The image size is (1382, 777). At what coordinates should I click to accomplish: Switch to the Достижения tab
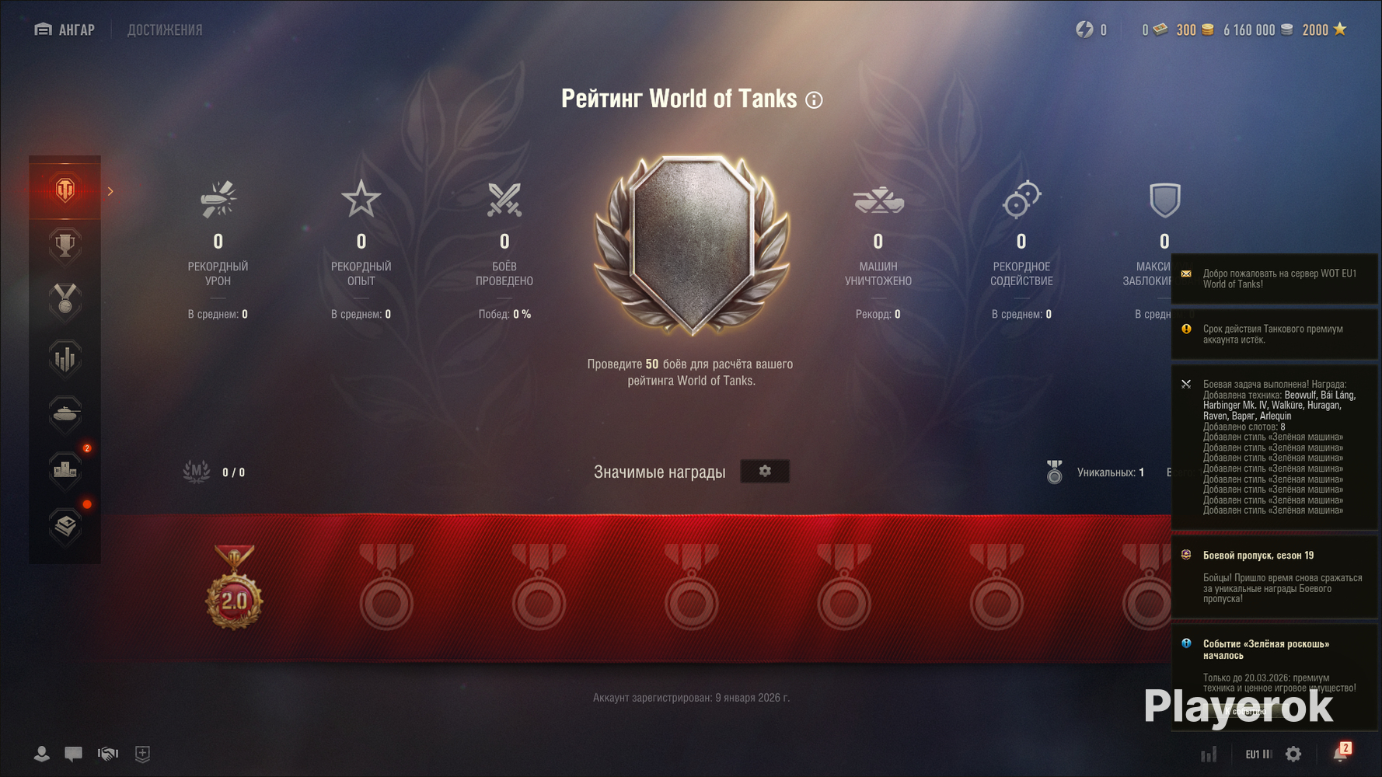(x=165, y=30)
